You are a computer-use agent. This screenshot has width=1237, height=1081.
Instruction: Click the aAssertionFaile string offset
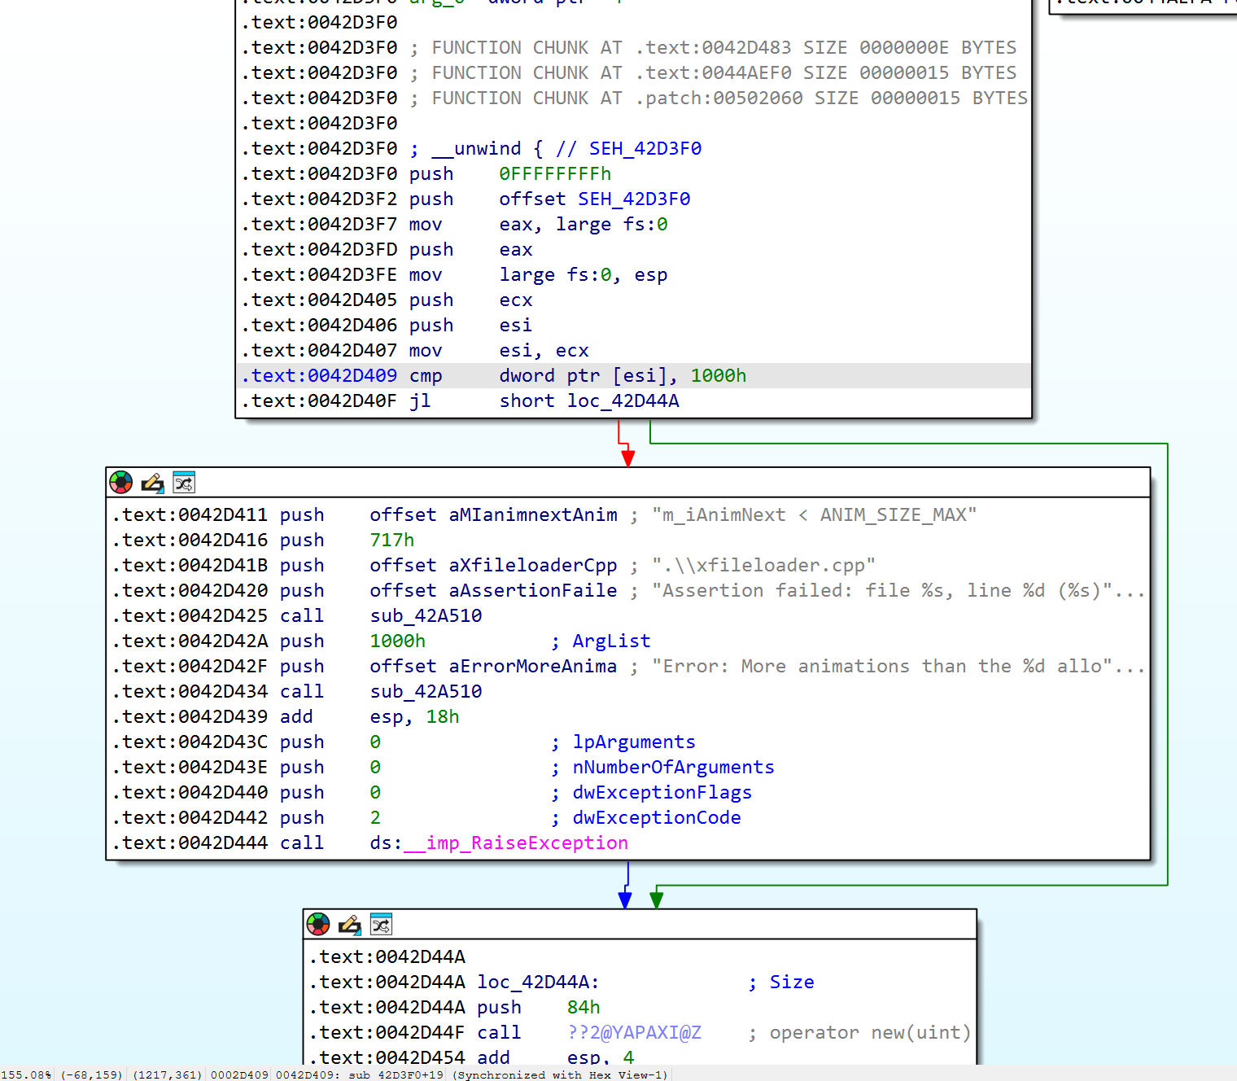coord(533,591)
